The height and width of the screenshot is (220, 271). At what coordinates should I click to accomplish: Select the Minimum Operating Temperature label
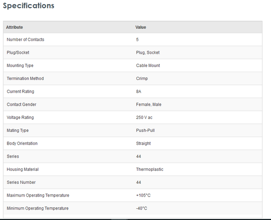point(37,208)
